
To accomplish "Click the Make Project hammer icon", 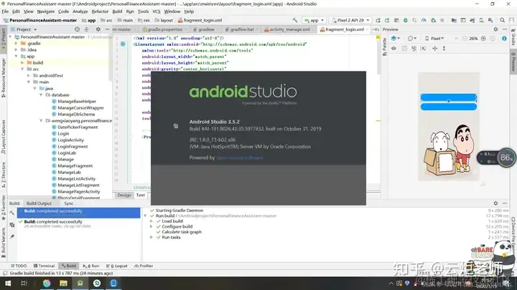I will tap(294, 20).
